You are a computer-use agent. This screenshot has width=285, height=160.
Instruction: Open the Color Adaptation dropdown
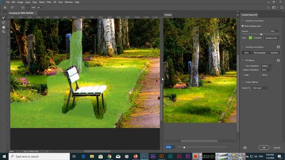(x=267, y=66)
